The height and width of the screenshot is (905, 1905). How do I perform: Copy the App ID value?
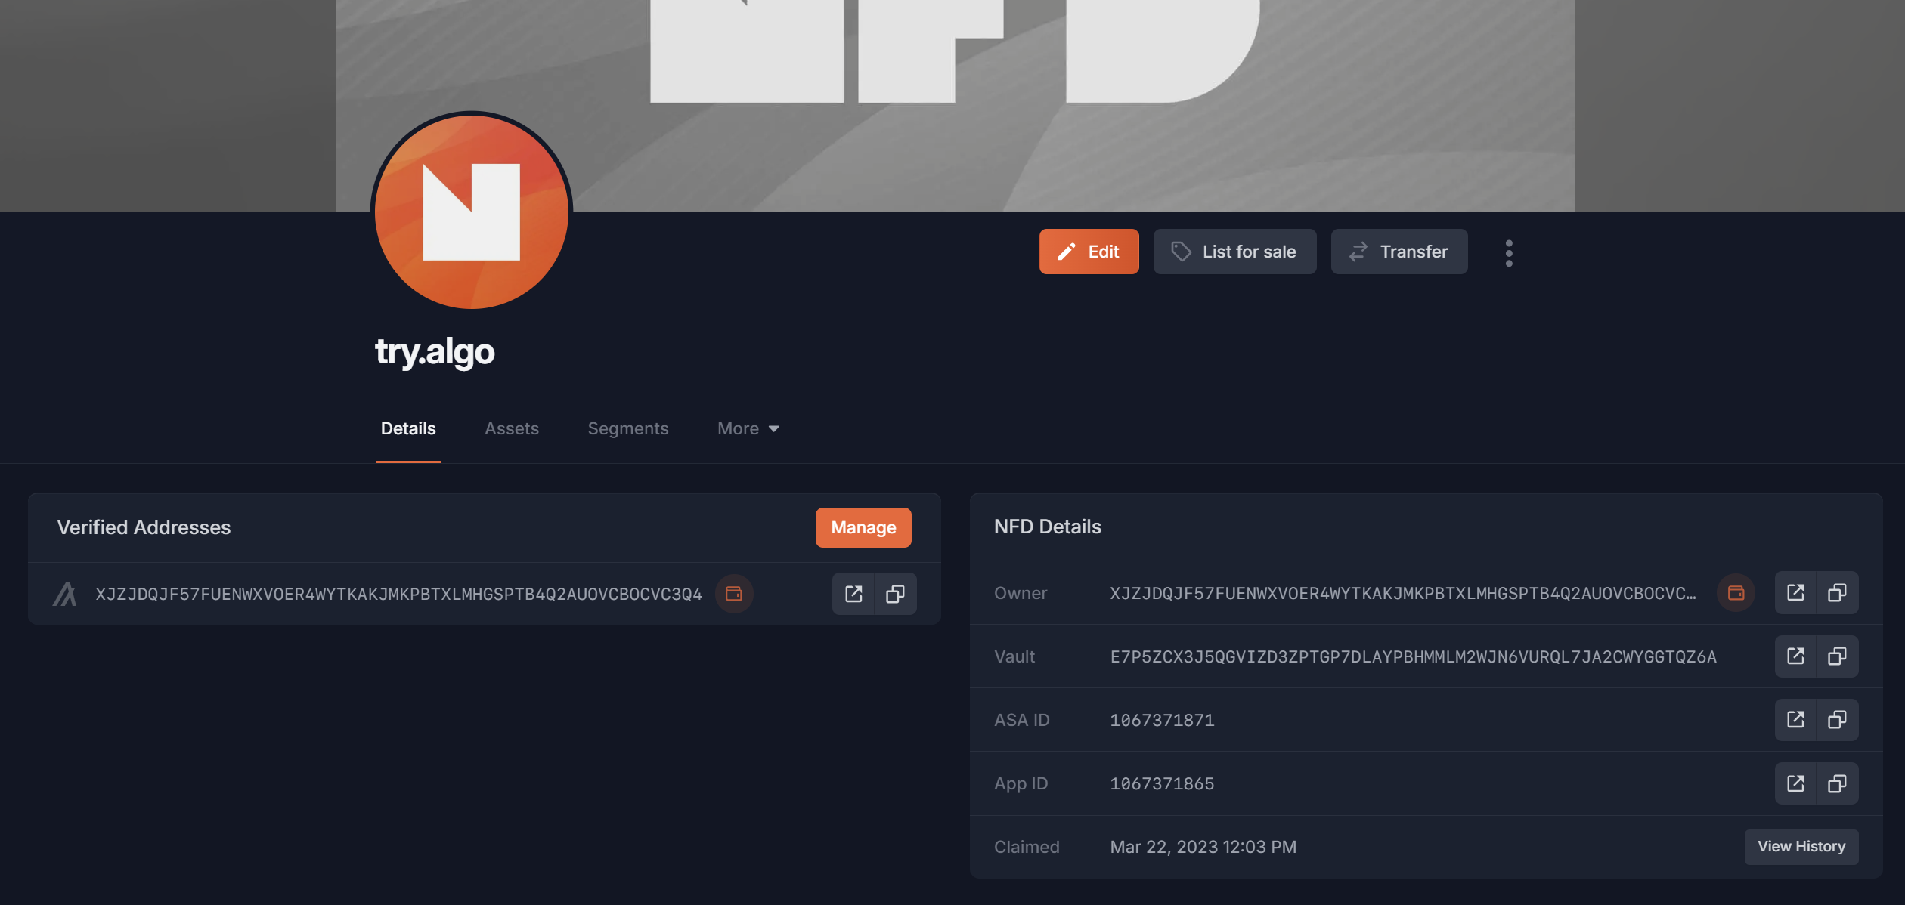coord(1837,783)
